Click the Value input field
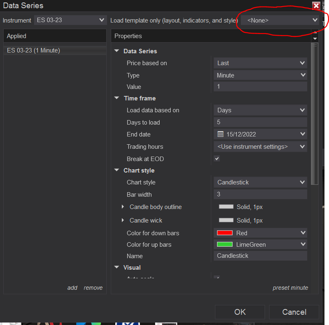 260,86
